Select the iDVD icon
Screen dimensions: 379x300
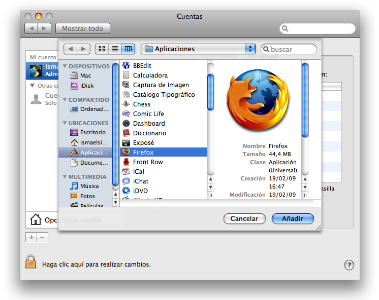126,191
